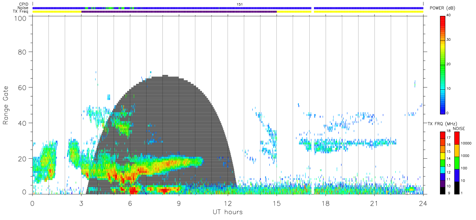The image size is (476, 220).
Task: Click the red high-power echo near hour 6
Action: (133, 190)
